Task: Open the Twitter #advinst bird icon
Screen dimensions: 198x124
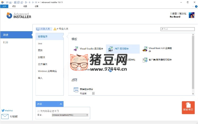Action: click(x=3, y=110)
